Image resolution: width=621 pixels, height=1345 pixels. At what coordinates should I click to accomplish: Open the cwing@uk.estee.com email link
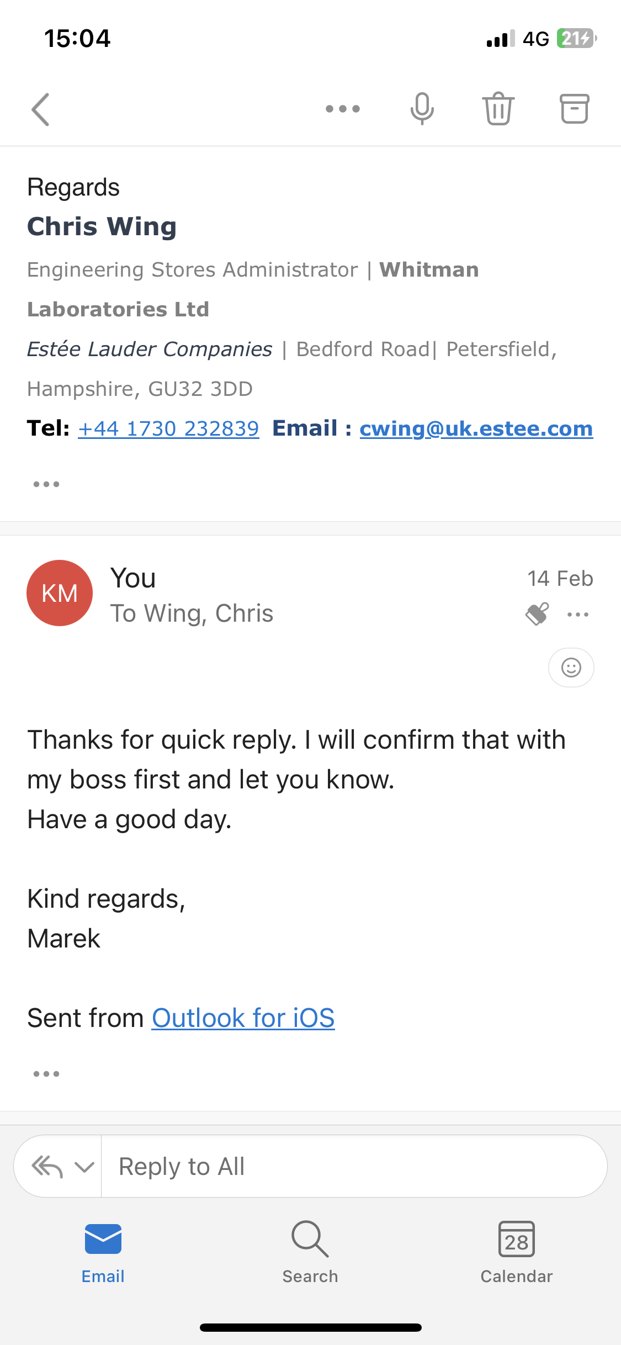[x=476, y=428]
